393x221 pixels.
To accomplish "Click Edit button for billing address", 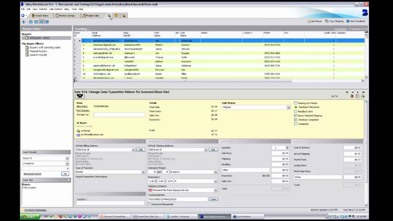I will [x=140, y=150].
